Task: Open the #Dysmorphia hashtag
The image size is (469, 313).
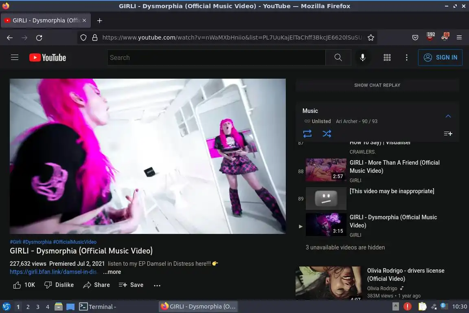Action: click(x=37, y=242)
